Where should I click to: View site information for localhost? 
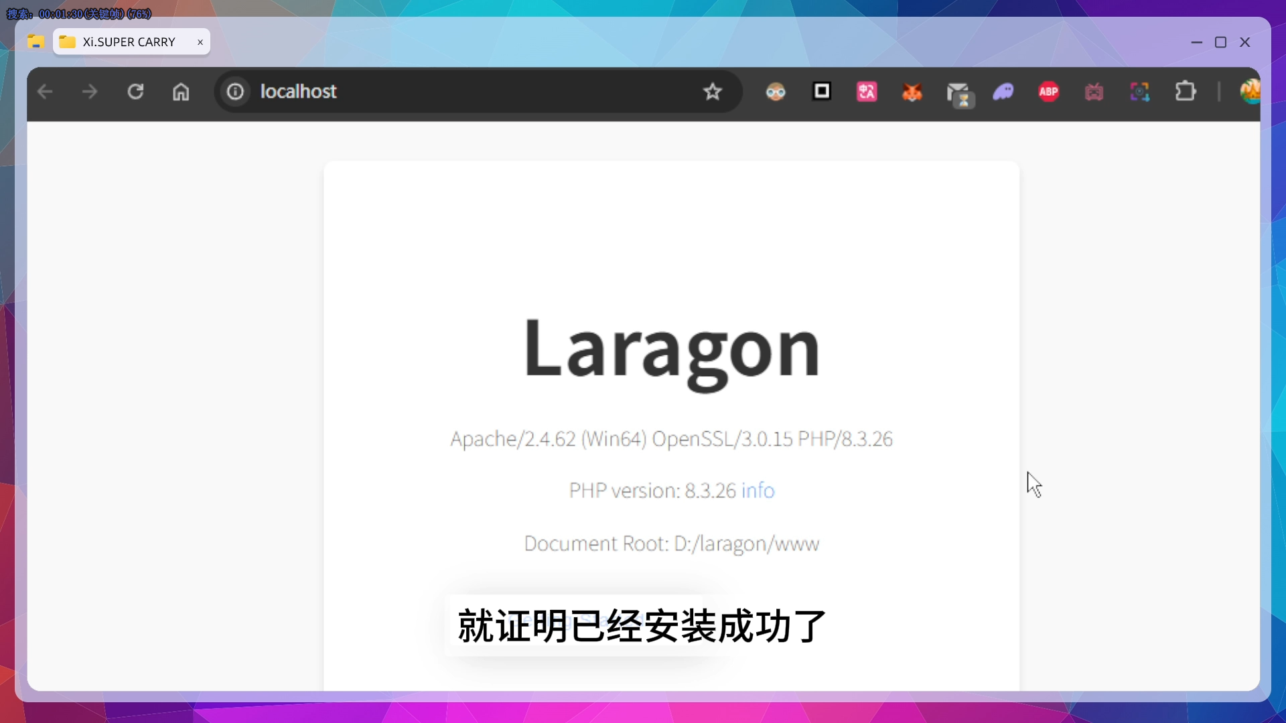(x=235, y=92)
